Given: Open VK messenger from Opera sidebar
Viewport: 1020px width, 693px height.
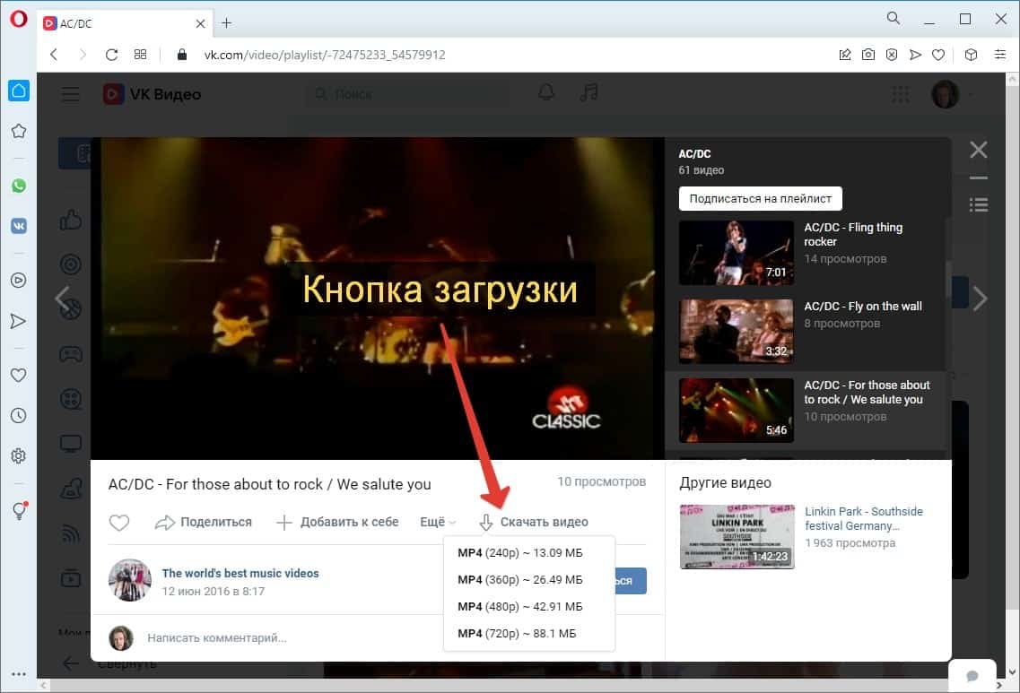Looking at the screenshot, I should point(18,226).
